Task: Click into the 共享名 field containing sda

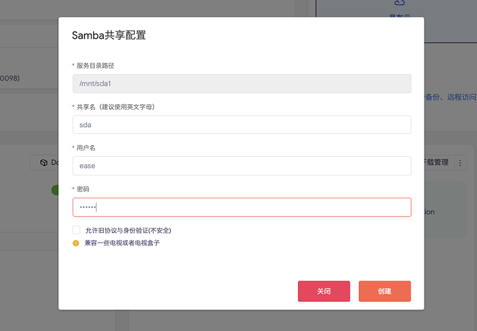Action: pos(241,125)
